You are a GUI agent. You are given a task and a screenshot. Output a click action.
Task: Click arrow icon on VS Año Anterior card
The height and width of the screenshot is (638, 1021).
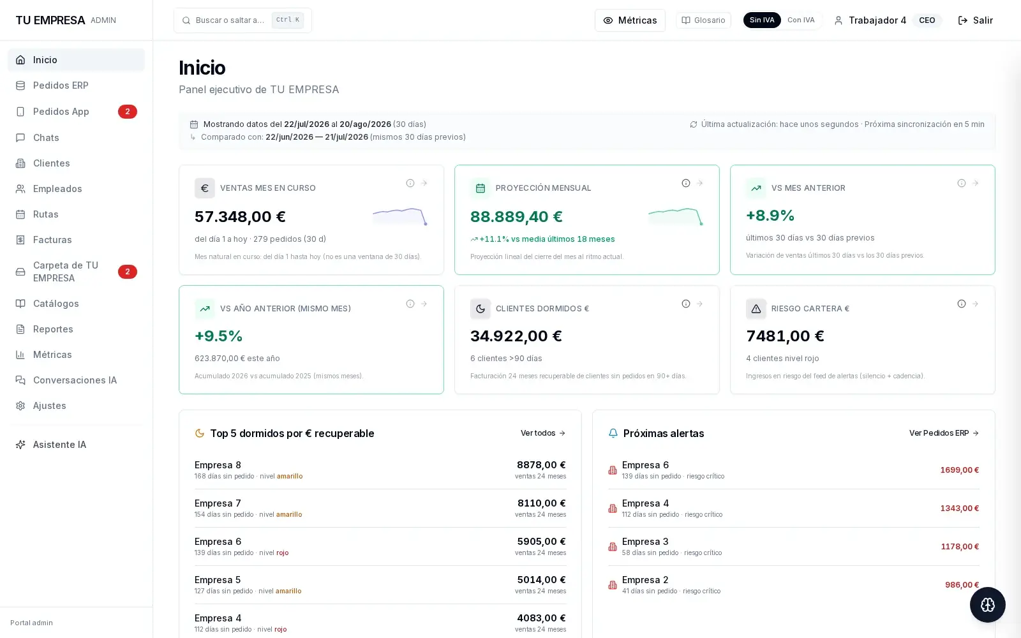pyautogui.click(x=424, y=304)
